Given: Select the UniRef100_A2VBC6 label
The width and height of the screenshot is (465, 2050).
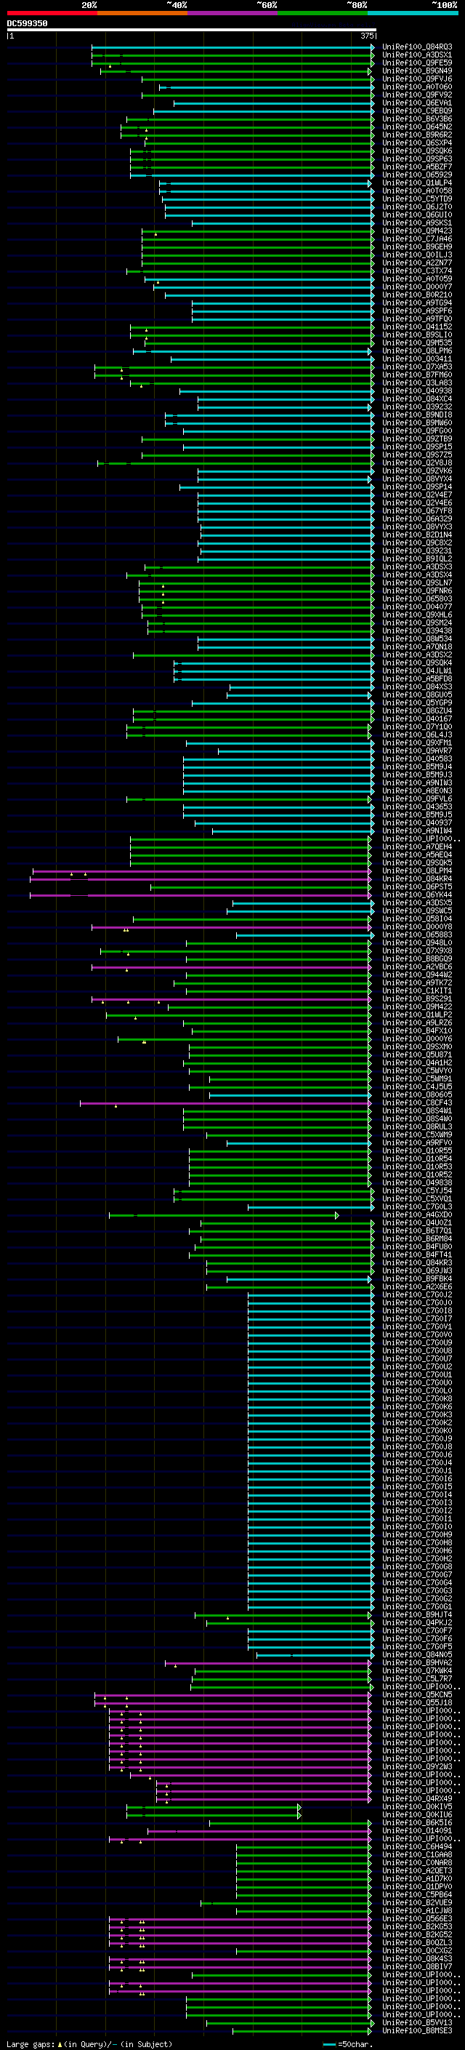Looking at the screenshot, I should [417, 967].
